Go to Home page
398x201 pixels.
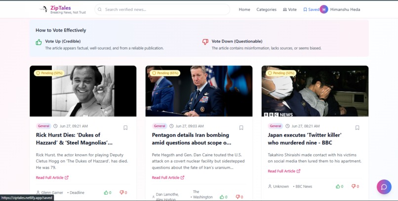(x=244, y=9)
